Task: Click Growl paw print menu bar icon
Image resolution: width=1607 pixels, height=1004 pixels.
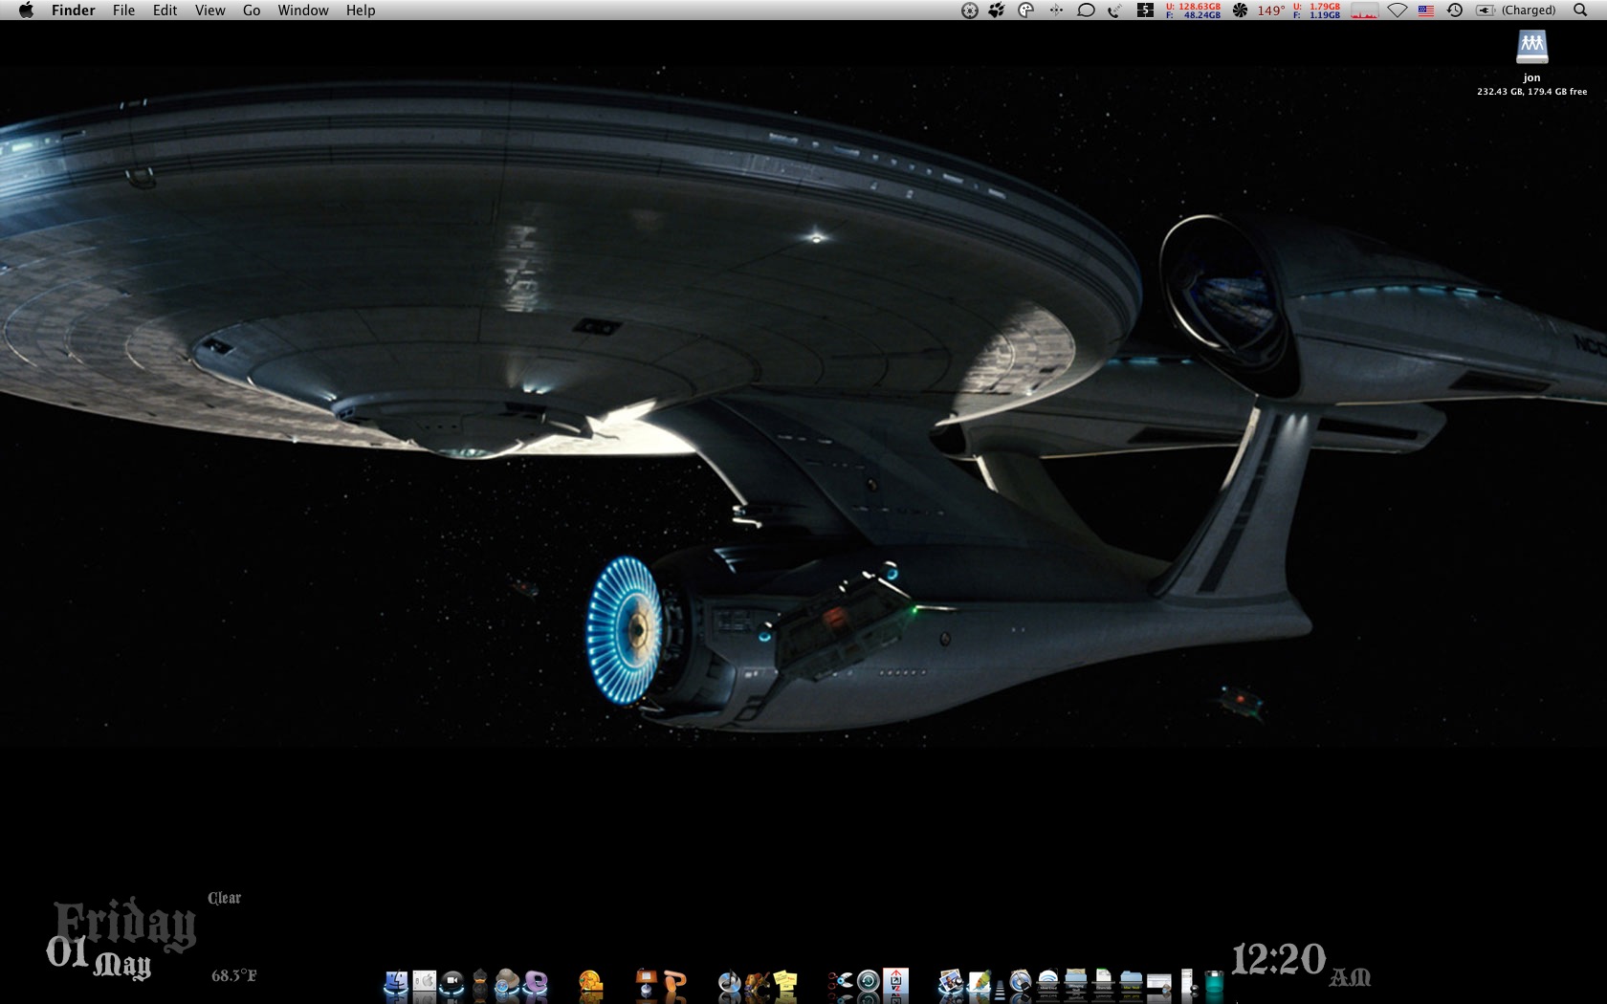Action: click(x=997, y=11)
